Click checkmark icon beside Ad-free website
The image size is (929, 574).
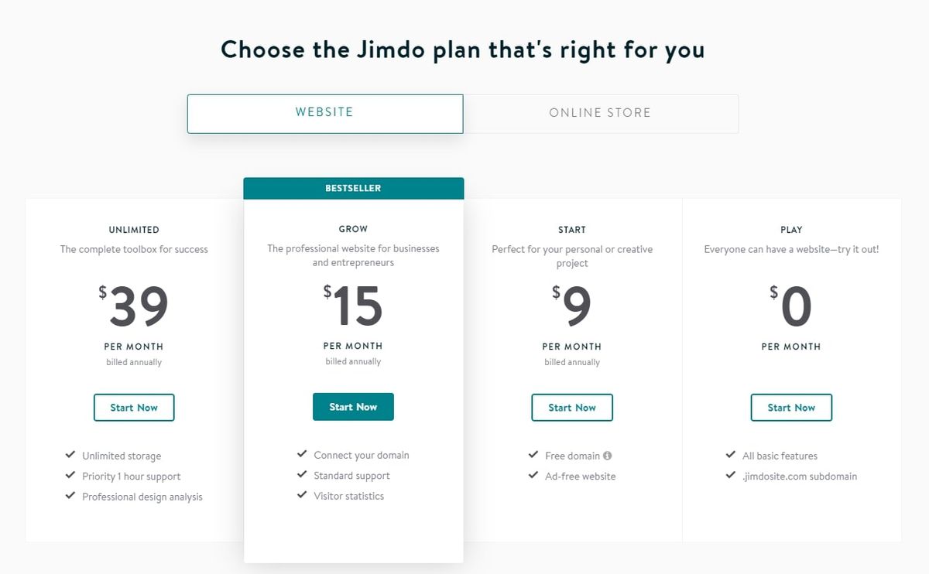533,475
